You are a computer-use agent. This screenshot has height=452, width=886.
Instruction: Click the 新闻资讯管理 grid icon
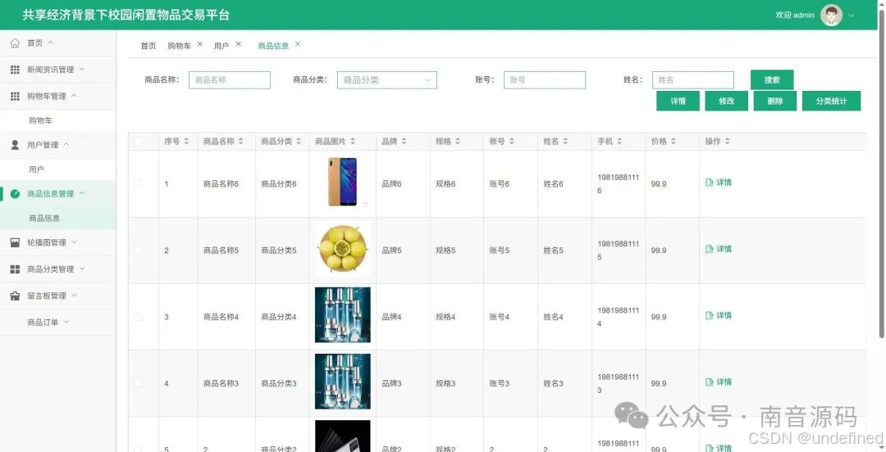pyautogui.click(x=16, y=70)
